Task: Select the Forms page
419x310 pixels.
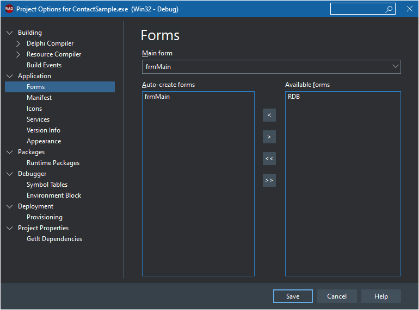Action: click(x=60, y=87)
